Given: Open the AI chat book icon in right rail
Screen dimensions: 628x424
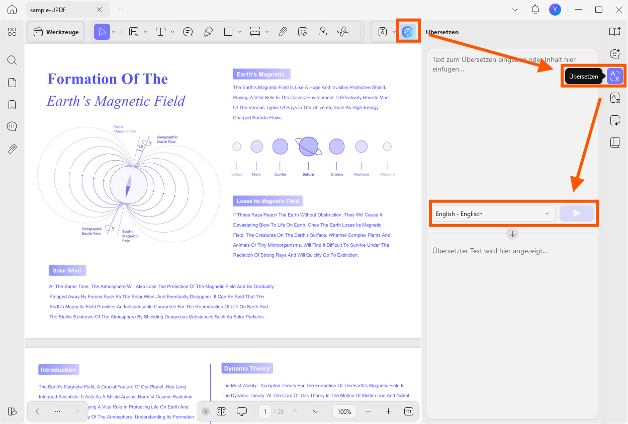Looking at the screenshot, I should (615, 32).
